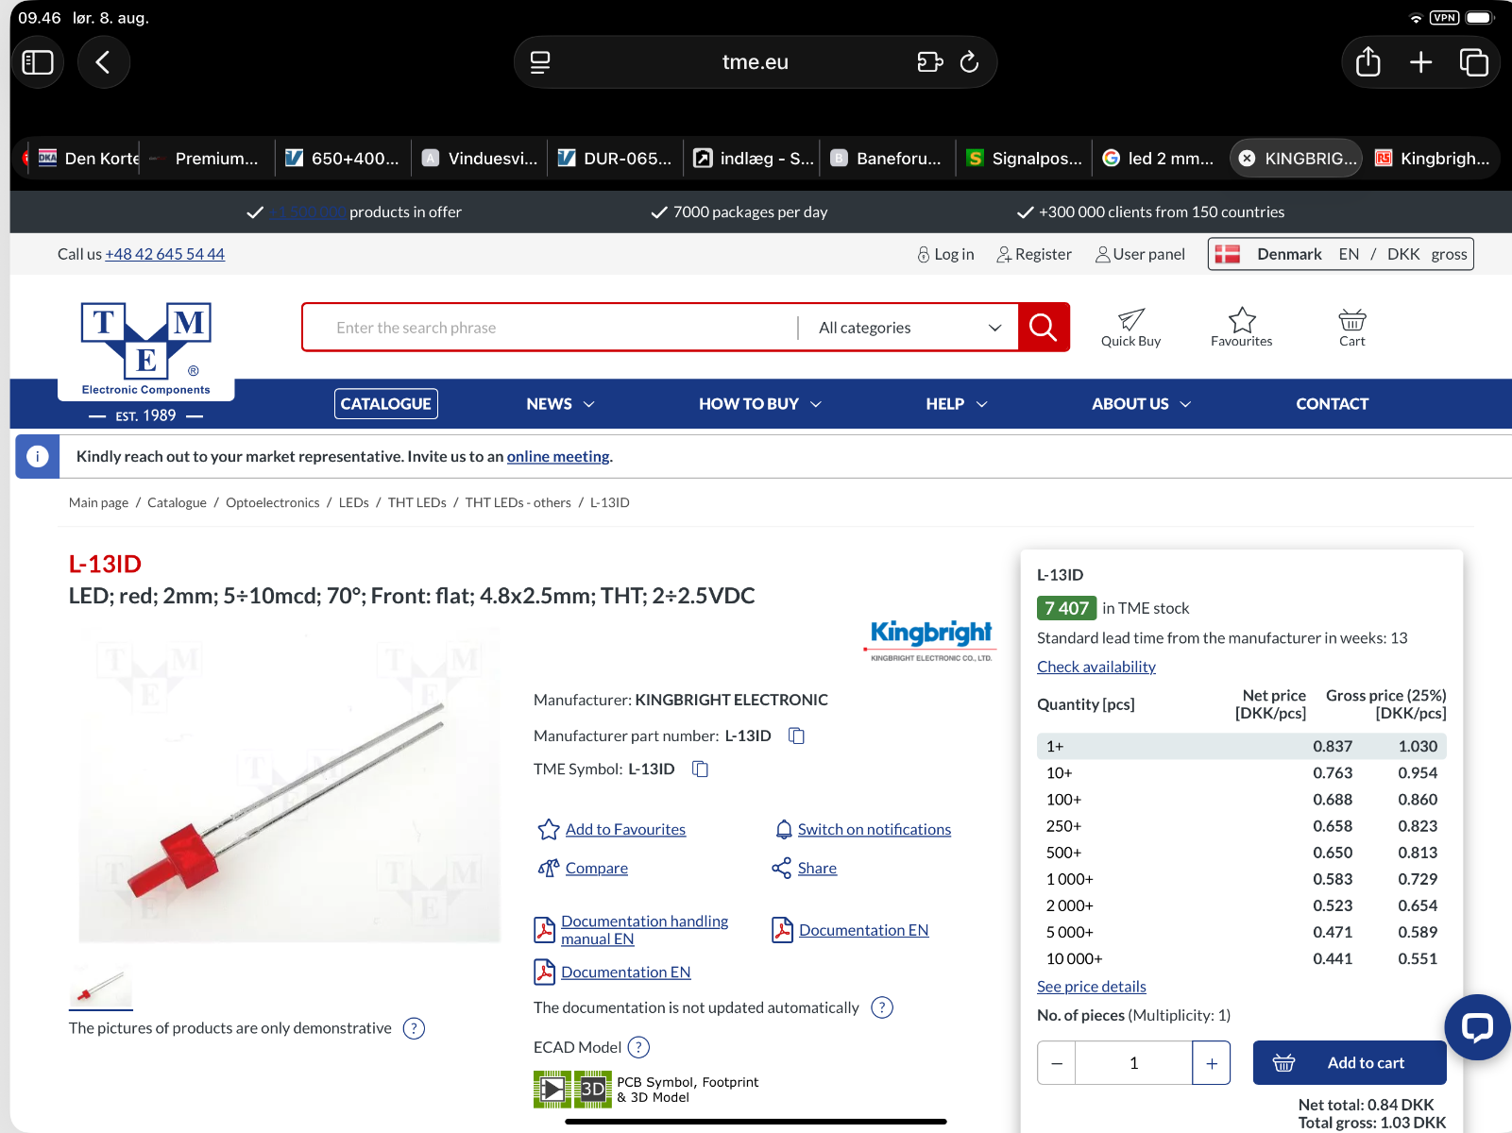Click the blue info icon in the notice bar
The height and width of the screenshot is (1133, 1512).
tap(38, 457)
